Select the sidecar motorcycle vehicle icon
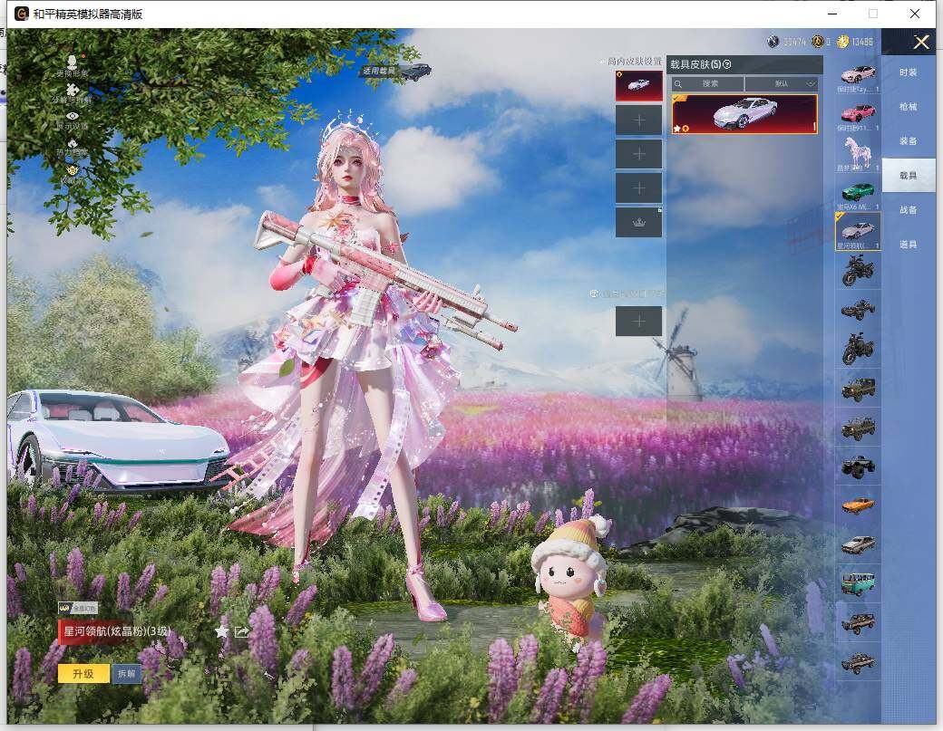The width and height of the screenshot is (943, 731). tap(858, 309)
